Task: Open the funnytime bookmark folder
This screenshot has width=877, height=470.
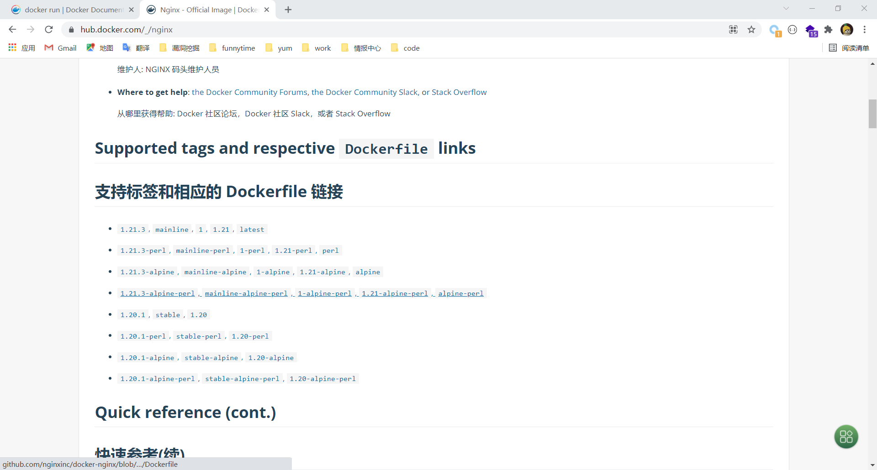Action: (232, 48)
